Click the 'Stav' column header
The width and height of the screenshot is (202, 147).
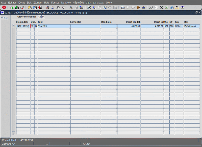[186, 22]
